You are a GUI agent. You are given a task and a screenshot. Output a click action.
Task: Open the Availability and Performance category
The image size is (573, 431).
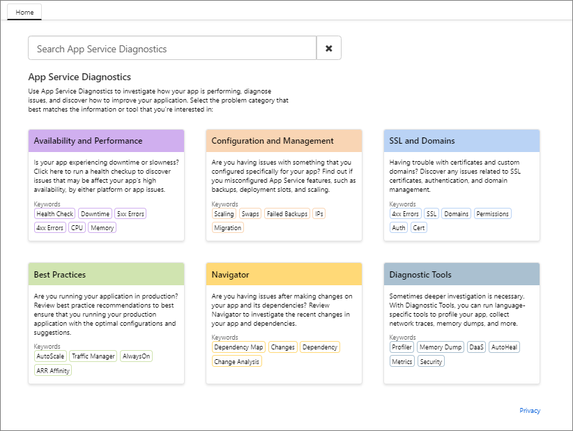coord(106,140)
